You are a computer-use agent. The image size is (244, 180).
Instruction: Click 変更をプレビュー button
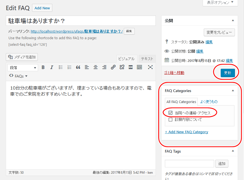(x=219, y=32)
